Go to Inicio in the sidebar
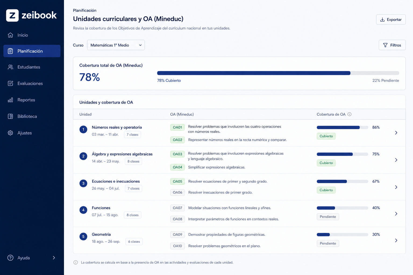 (x=32, y=35)
